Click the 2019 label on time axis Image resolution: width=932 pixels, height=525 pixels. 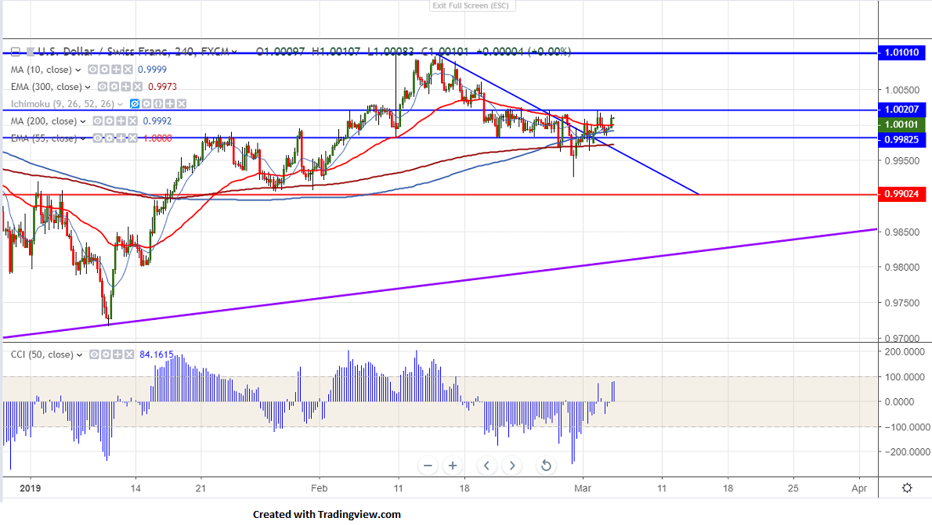pos(31,488)
